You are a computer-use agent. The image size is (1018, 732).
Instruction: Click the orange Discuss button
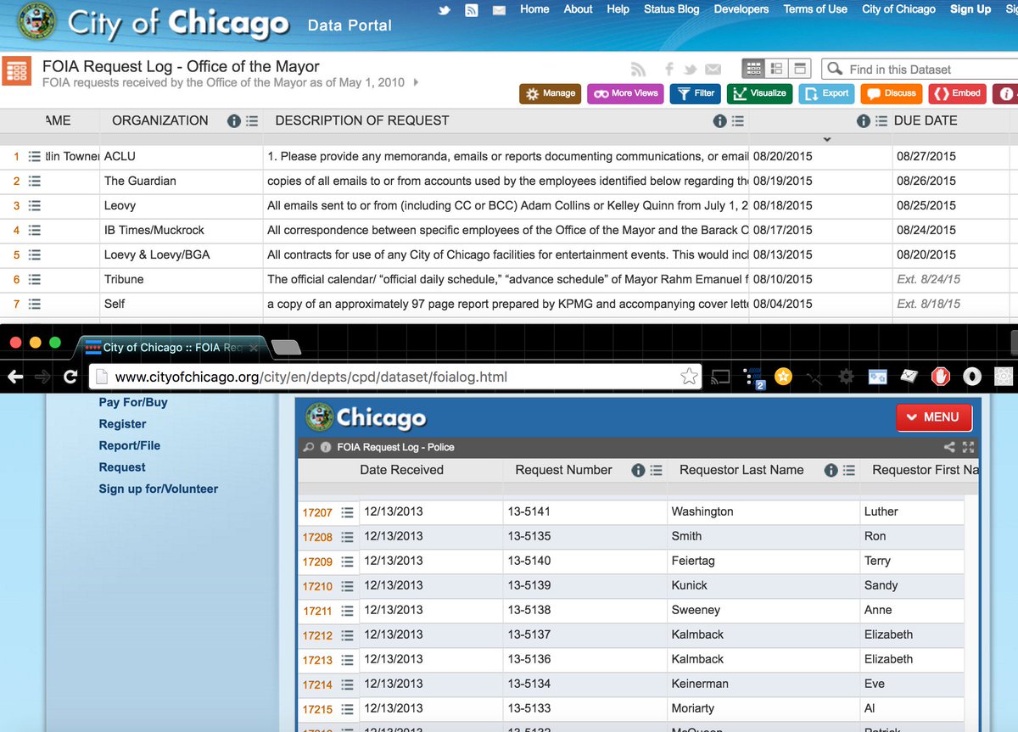tap(891, 93)
